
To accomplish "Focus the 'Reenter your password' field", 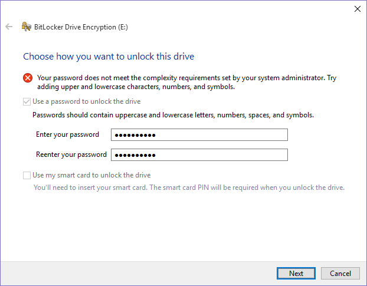I will pos(199,155).
